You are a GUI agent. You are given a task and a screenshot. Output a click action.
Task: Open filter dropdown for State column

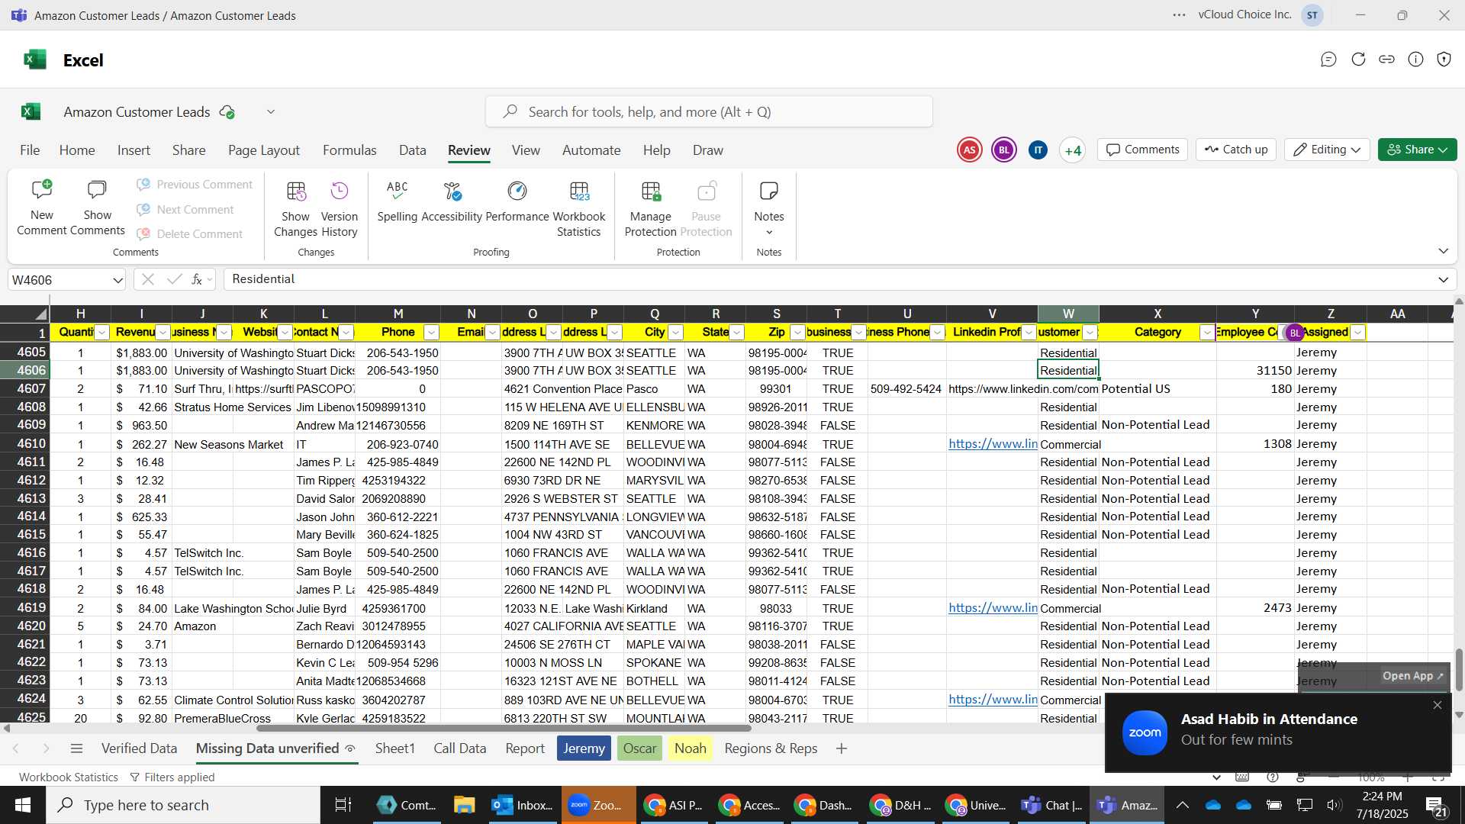[x=736, y=333]
